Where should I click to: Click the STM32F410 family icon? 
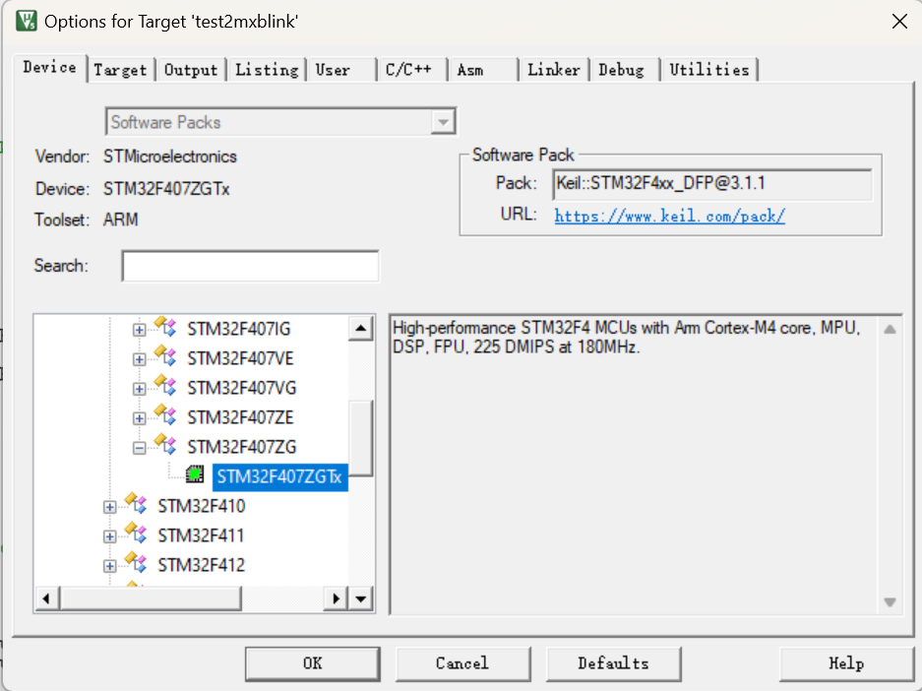click(x=136, y=504)
